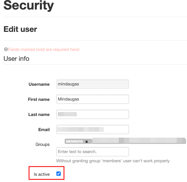Click the exclamation warning icon beside required notice

point(6,49)
